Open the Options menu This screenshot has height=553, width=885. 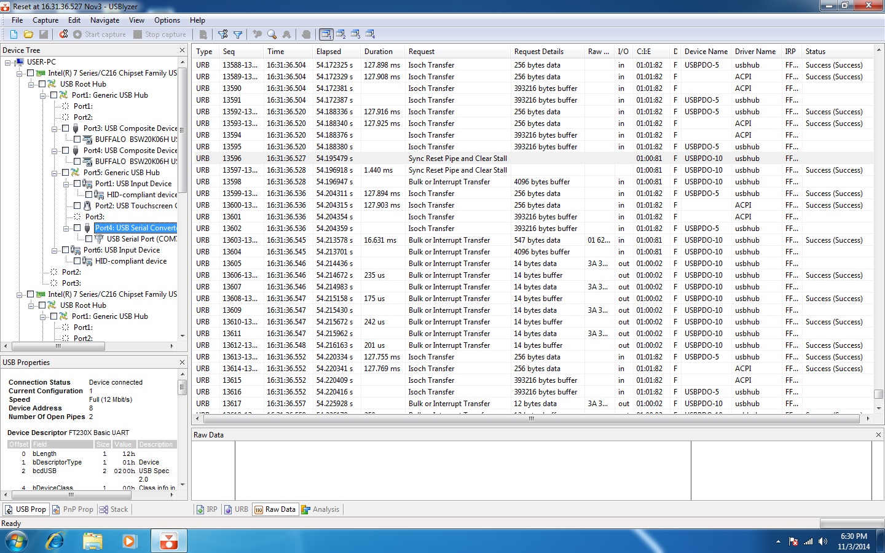[x=167, y=20]
